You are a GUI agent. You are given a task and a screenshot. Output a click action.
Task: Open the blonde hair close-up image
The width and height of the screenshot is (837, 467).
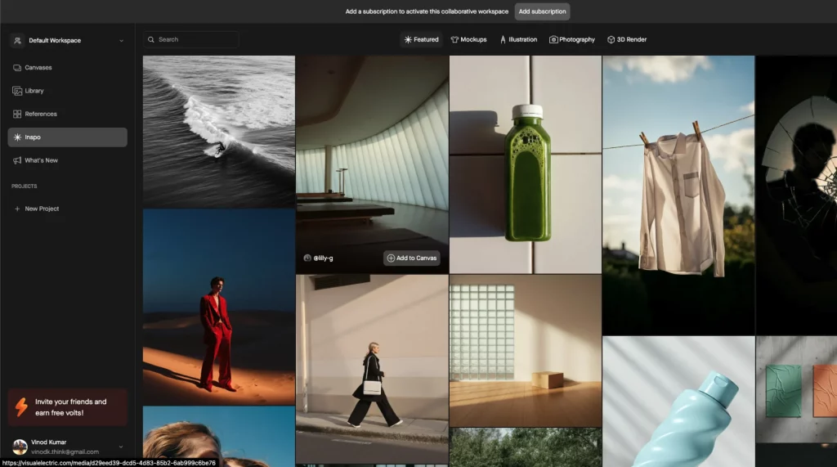pos(219,437)
